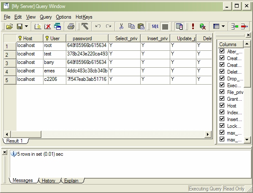Click the Paste clipboard icon
The image size is (253, 193).
tap(141, 26)
